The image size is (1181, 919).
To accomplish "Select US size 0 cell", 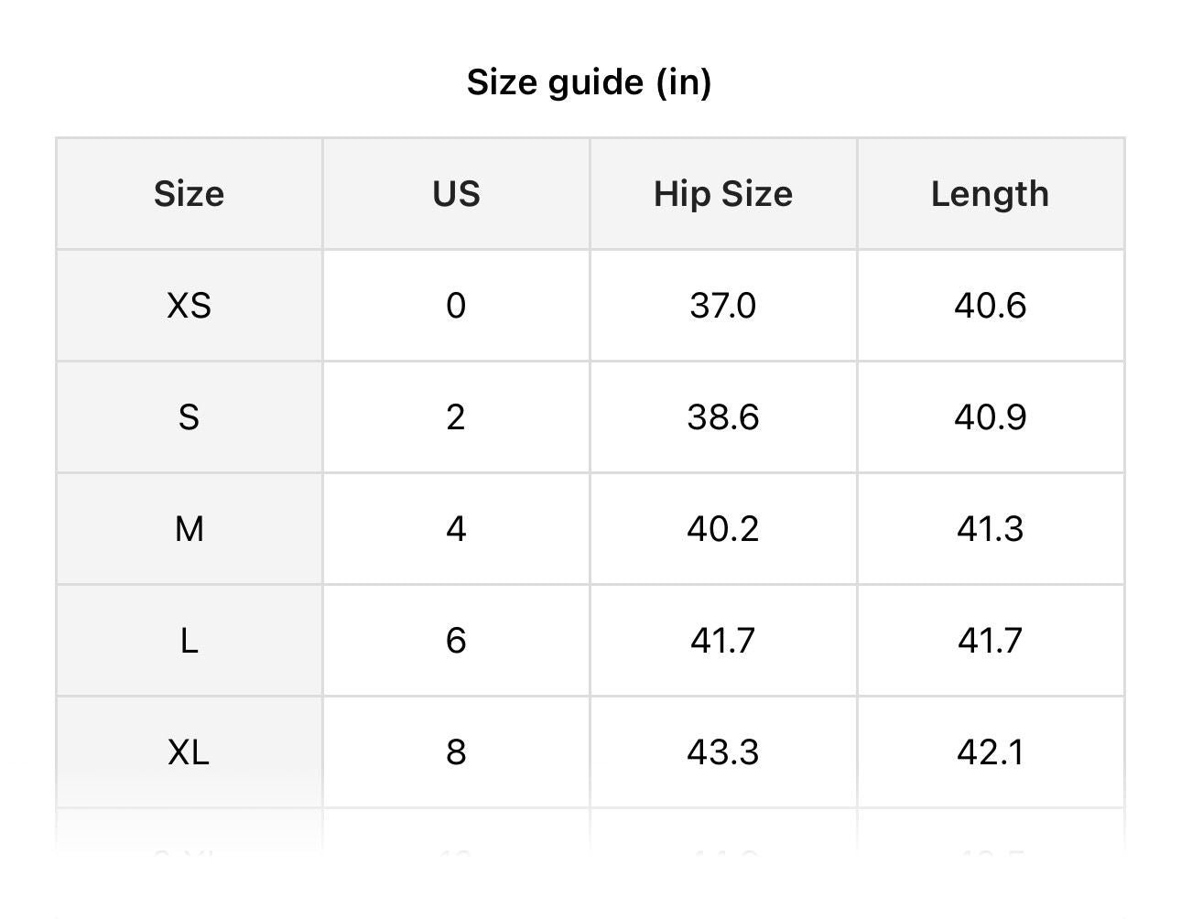I will pos(456,306).
